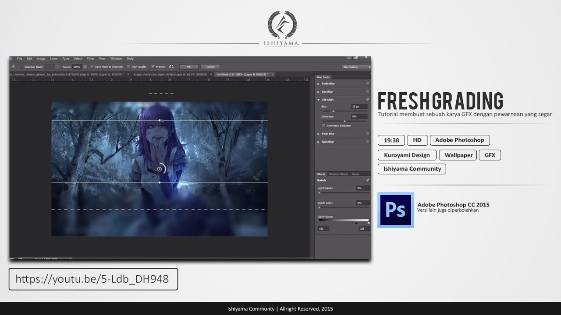The height and width of the screenshot is (315, 561).
Task: Open the Edit menu
Action: coord(29,59)
